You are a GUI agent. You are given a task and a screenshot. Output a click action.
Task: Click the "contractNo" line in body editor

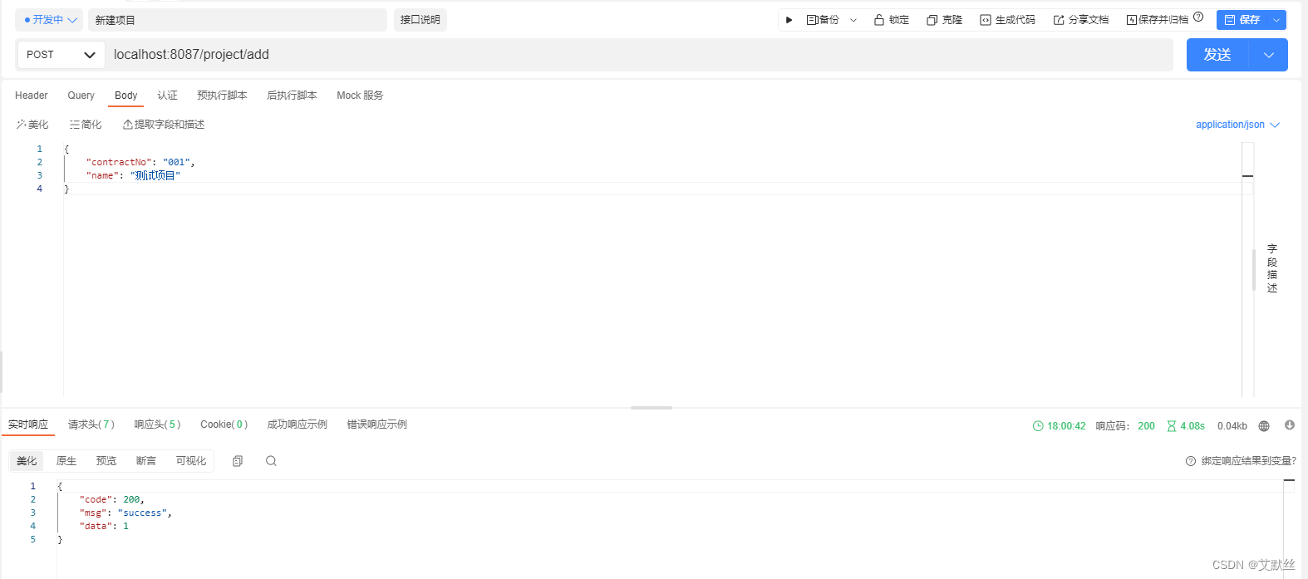point(140,162)
